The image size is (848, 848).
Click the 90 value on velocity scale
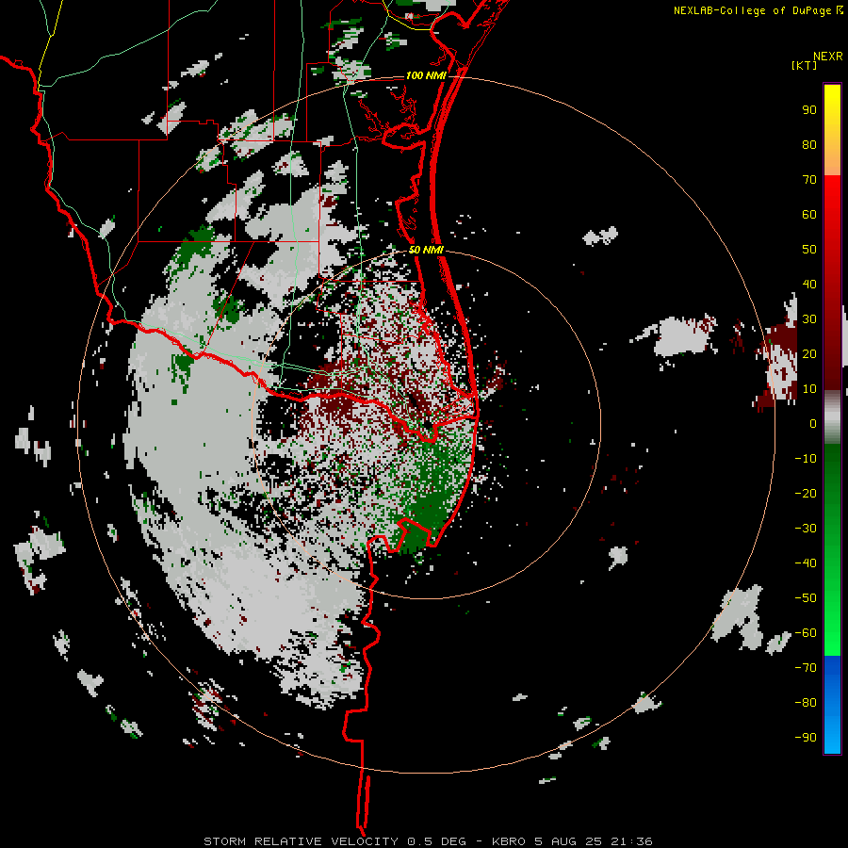pos(809,110)
